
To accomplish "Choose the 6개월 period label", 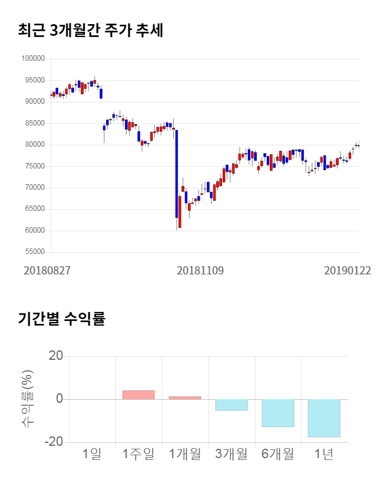I will (x=278, y=453).
